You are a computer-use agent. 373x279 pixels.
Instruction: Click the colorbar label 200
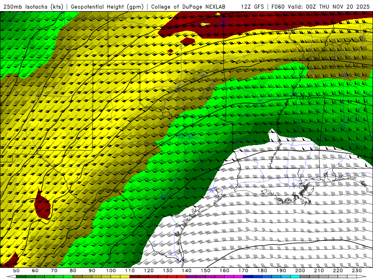click(x=300, y=271)
